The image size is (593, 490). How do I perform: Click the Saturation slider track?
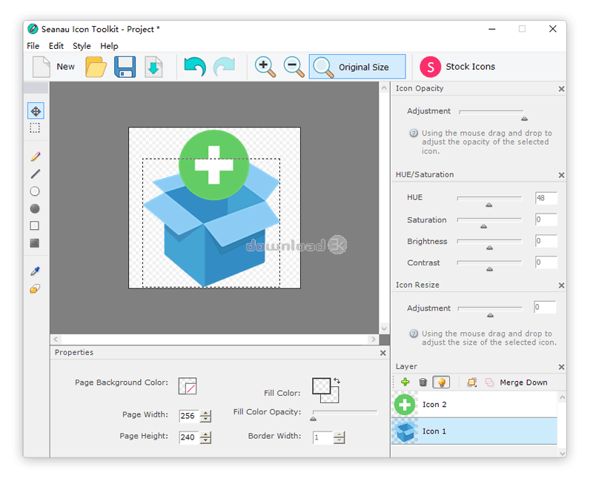tap(489, 222)
